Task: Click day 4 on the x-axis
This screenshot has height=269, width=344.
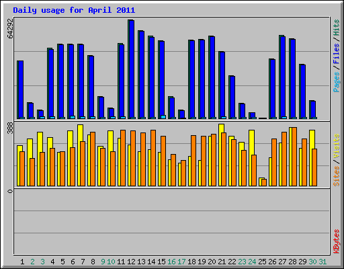Action: [x=52, y=262]
